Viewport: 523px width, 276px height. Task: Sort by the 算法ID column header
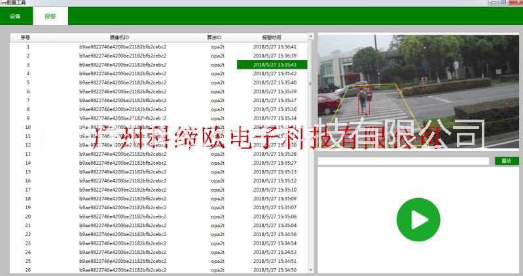tap(214, 37)
